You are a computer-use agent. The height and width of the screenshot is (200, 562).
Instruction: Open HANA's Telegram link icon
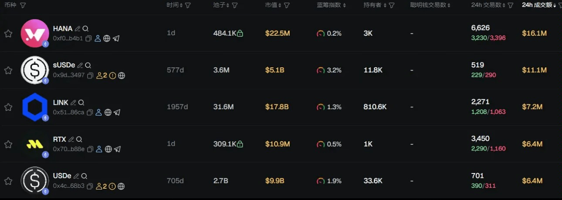point(116,39)
